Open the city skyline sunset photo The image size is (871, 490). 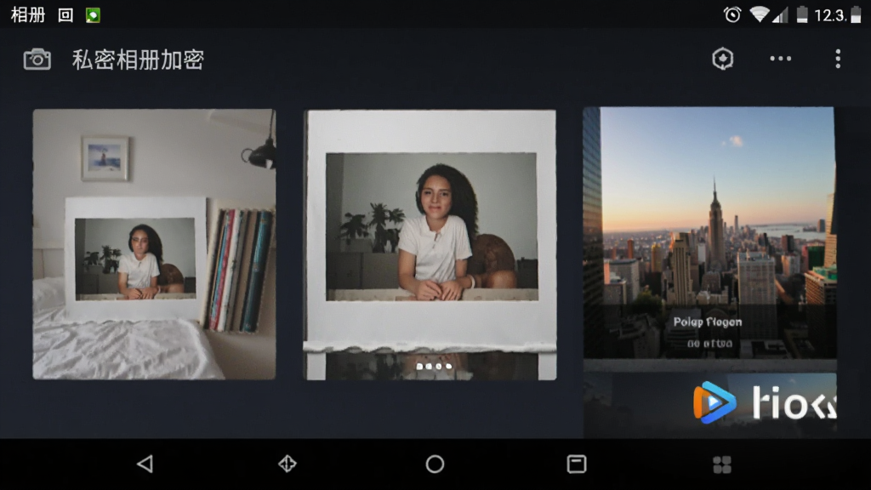point(710,233)
